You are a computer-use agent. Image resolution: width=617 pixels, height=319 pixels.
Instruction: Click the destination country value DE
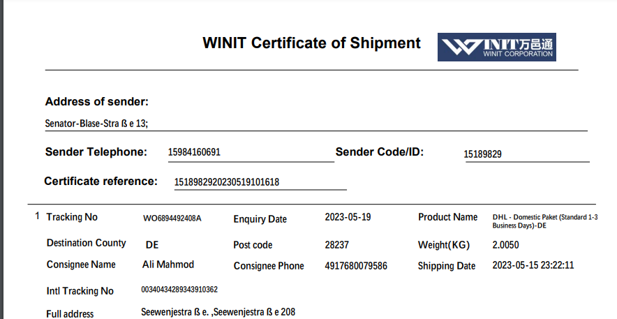(x=152, y=245)
